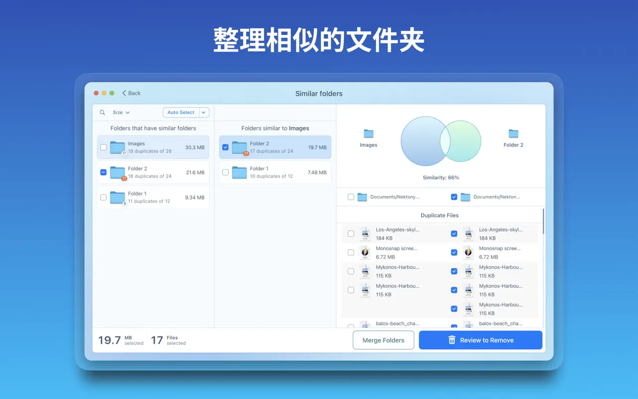Expand the Auto Select arrow menu
This screenshot has height=399, width=638.
pos(203,113)
